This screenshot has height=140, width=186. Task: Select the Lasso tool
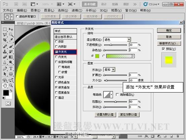click(5, 35)
